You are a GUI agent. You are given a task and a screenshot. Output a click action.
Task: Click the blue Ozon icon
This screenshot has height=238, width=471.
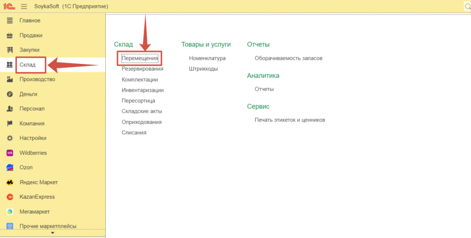click(9, 168)
